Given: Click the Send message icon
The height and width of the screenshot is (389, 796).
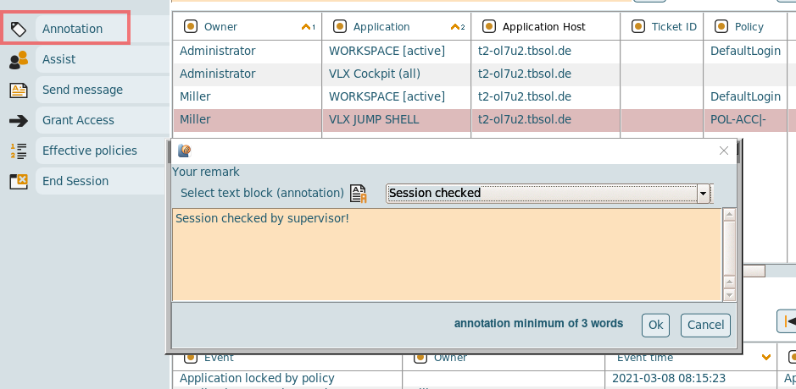Looking at the screenshot, I should tap(18, 90).
